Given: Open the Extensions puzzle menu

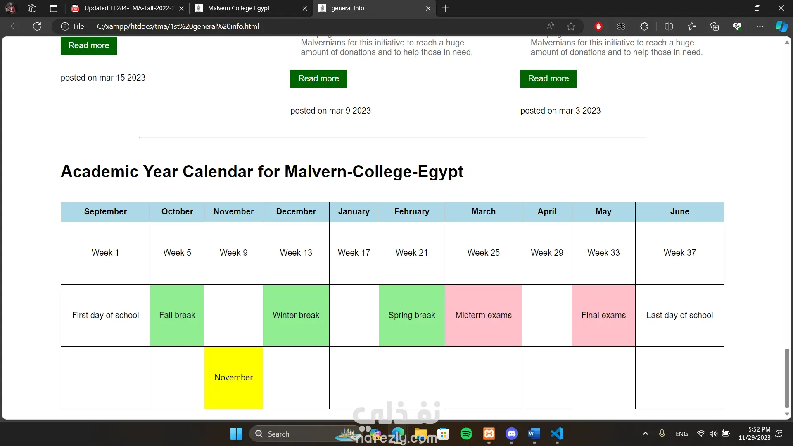Looking at the screenshot, I should tap(644, 26).
